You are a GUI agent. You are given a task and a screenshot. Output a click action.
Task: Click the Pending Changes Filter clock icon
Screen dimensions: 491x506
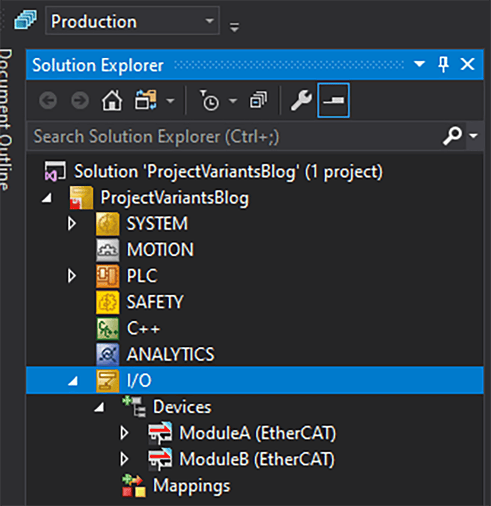coord(209,100)
